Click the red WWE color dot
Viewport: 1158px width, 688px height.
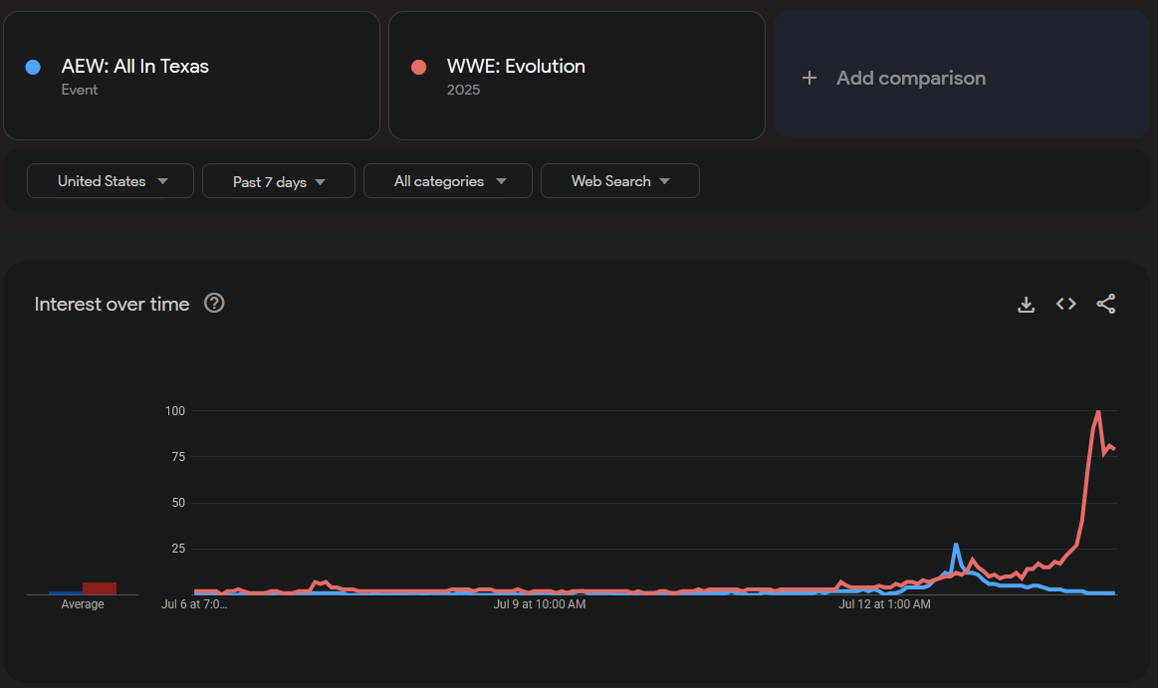(419, 67)
